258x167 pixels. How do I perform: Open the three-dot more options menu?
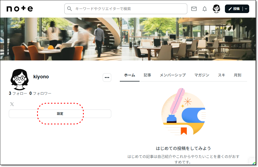pyautogui.click(x=107, y=77)
